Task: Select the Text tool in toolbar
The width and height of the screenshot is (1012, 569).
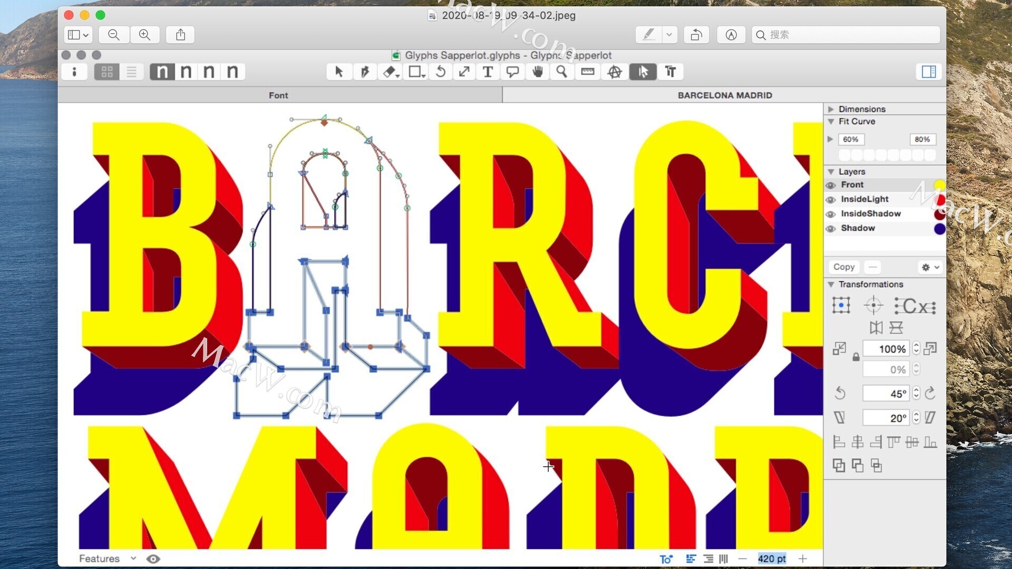Action: [489, 72]
